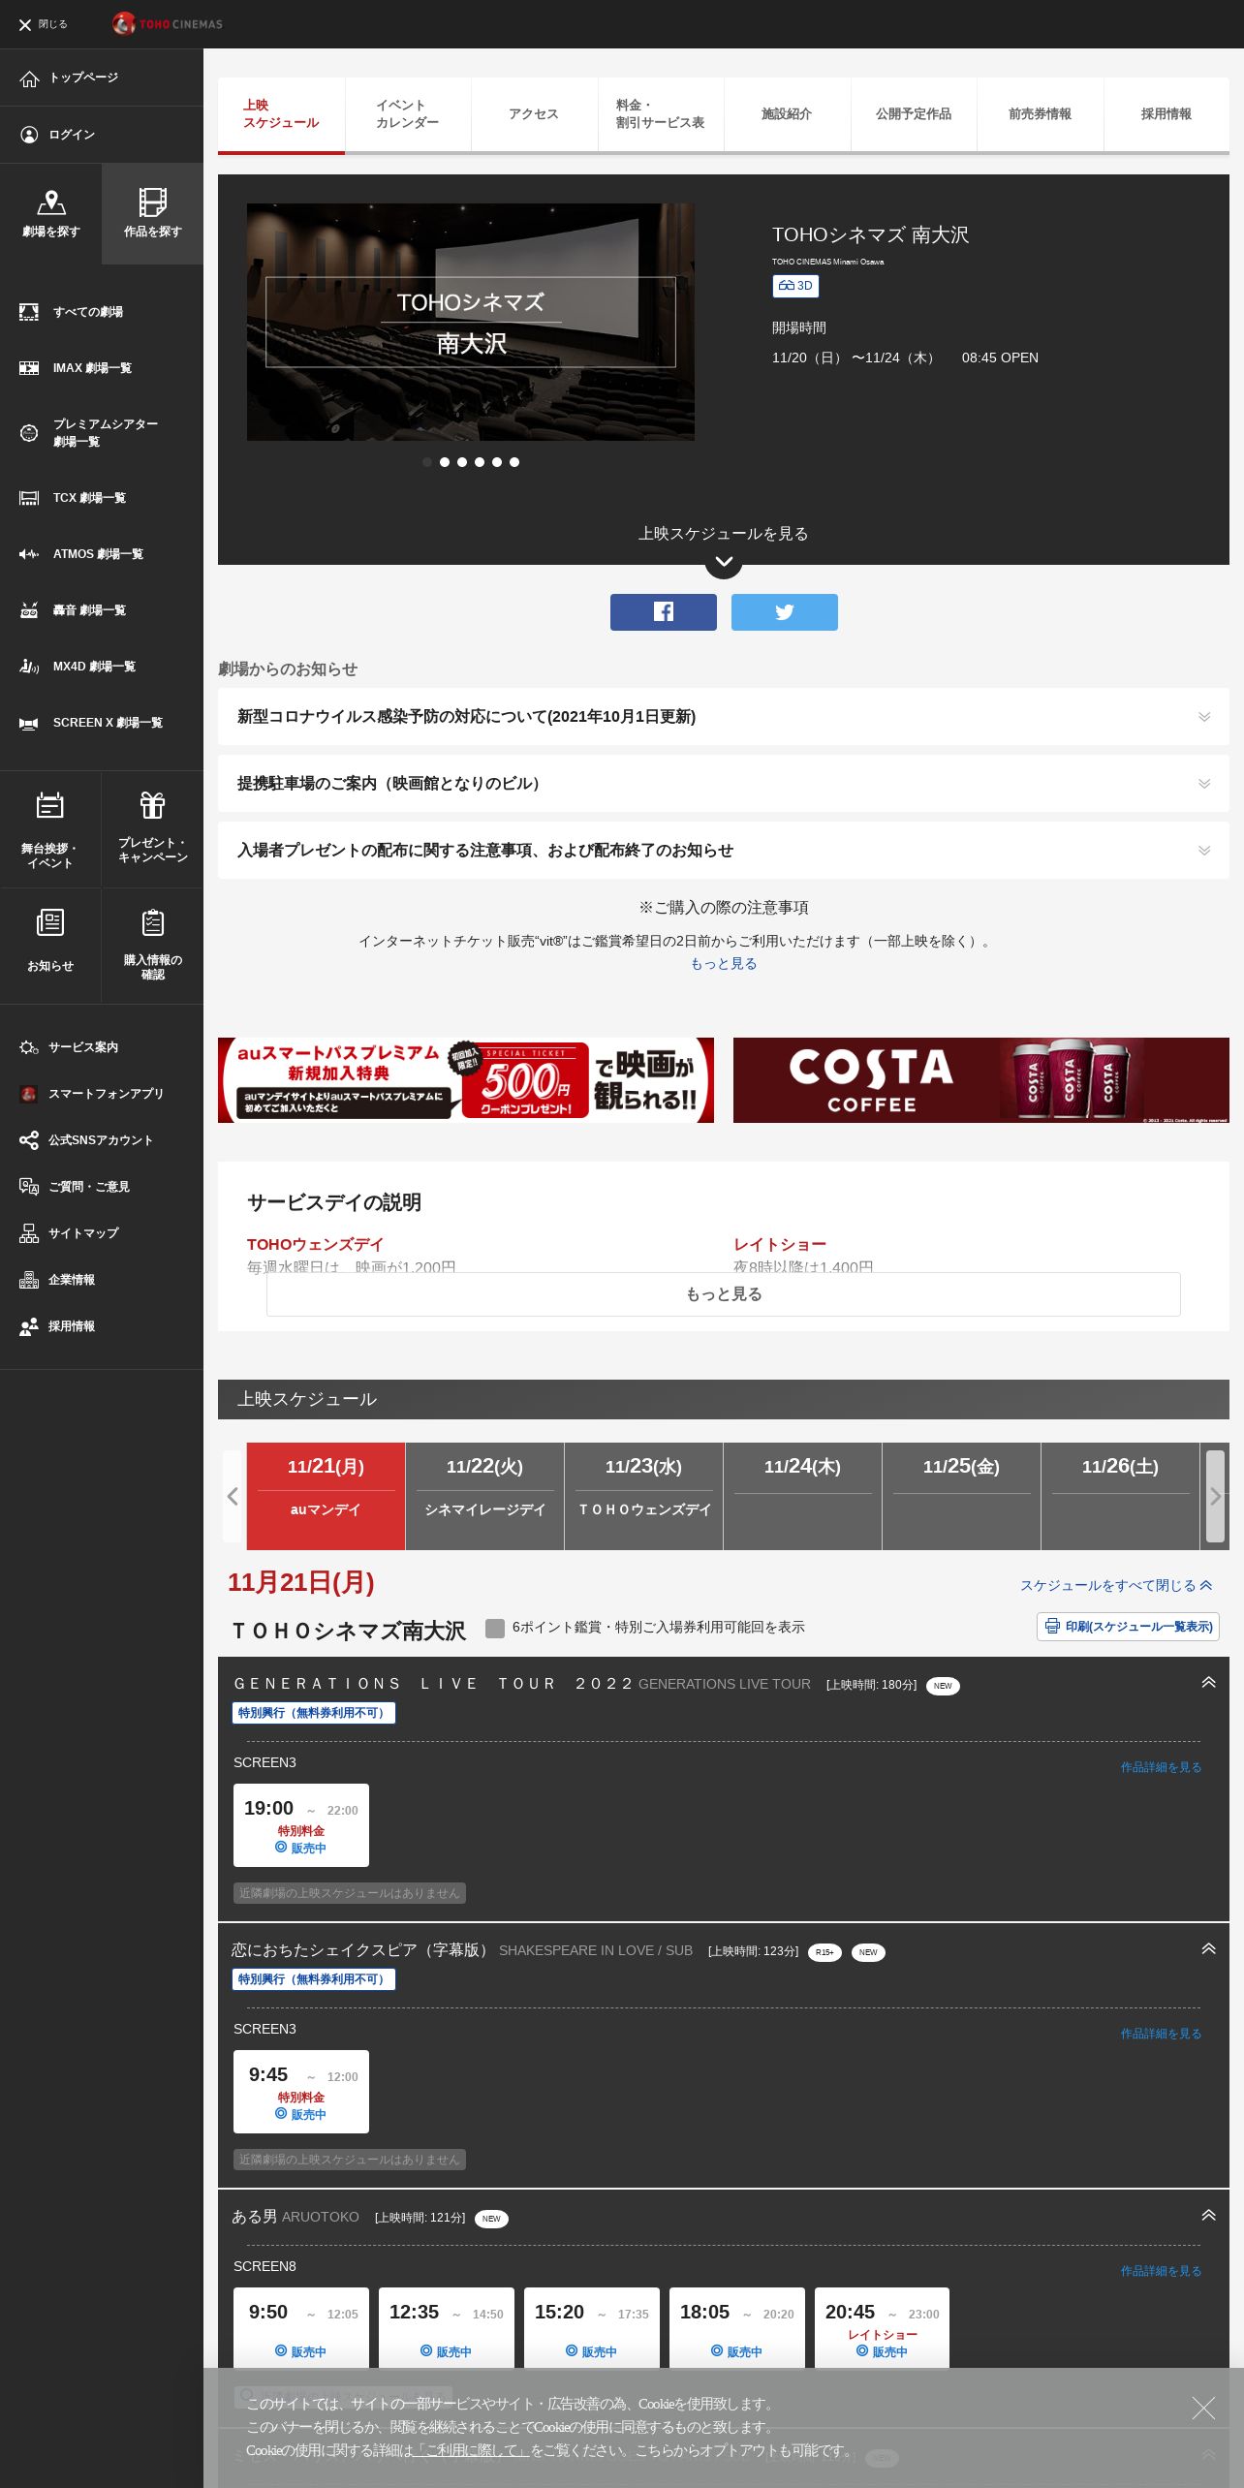
Task: Show previous dates arrow
Action: point(233,1496)
